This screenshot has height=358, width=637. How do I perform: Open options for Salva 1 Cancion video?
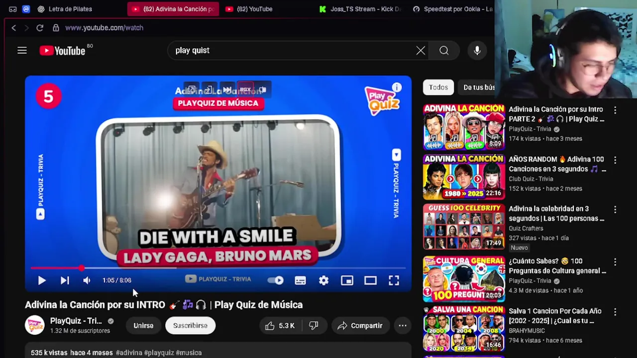click(615, 312)
